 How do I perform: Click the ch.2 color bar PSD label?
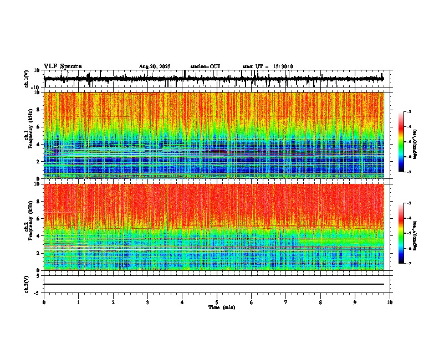click(x=415, y=235)
